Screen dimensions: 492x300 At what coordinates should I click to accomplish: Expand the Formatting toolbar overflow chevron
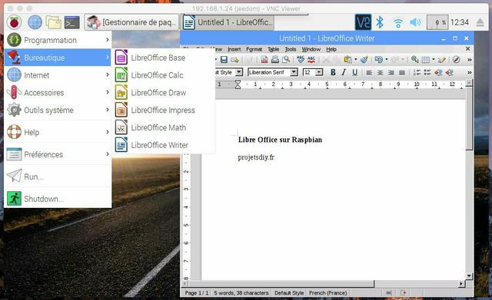point(470,73)
